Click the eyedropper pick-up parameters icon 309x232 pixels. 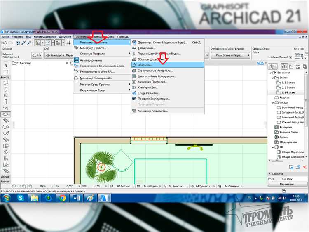point(23,43)
